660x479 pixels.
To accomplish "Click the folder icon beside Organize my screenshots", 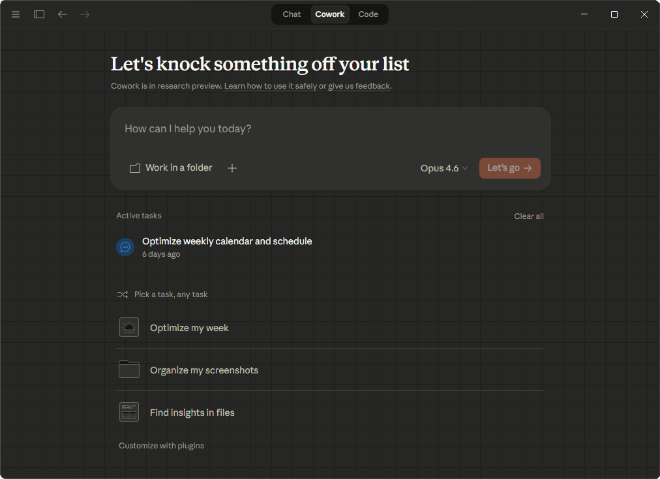I will pos(128,369).
